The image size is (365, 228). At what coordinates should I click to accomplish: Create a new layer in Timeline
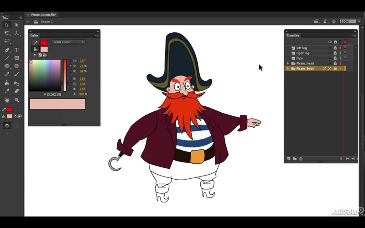[289, 159]
